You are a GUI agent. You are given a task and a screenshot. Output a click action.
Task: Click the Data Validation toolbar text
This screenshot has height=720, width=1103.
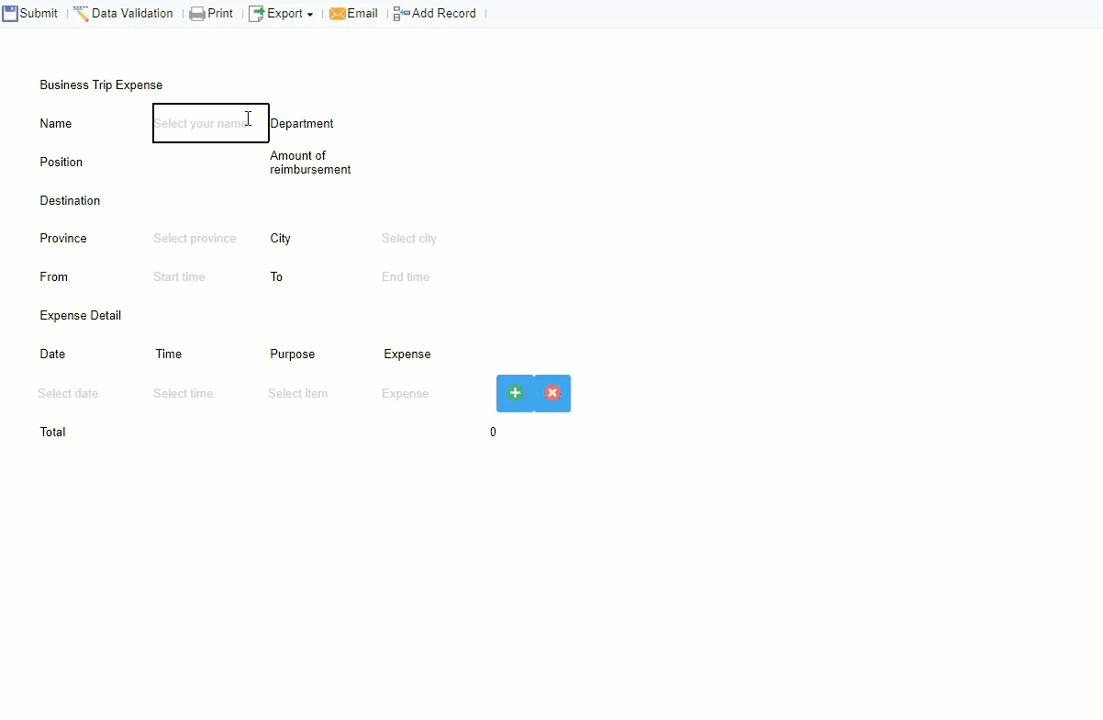pos(132,14)
